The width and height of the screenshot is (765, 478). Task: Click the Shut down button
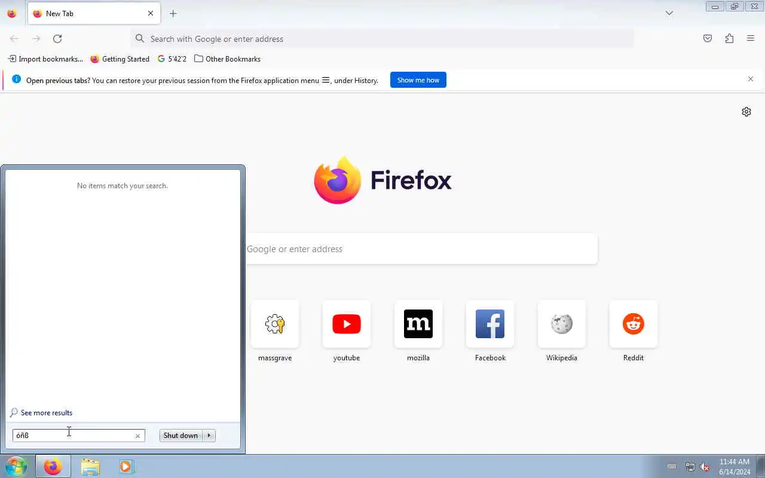tap(180, 436)
